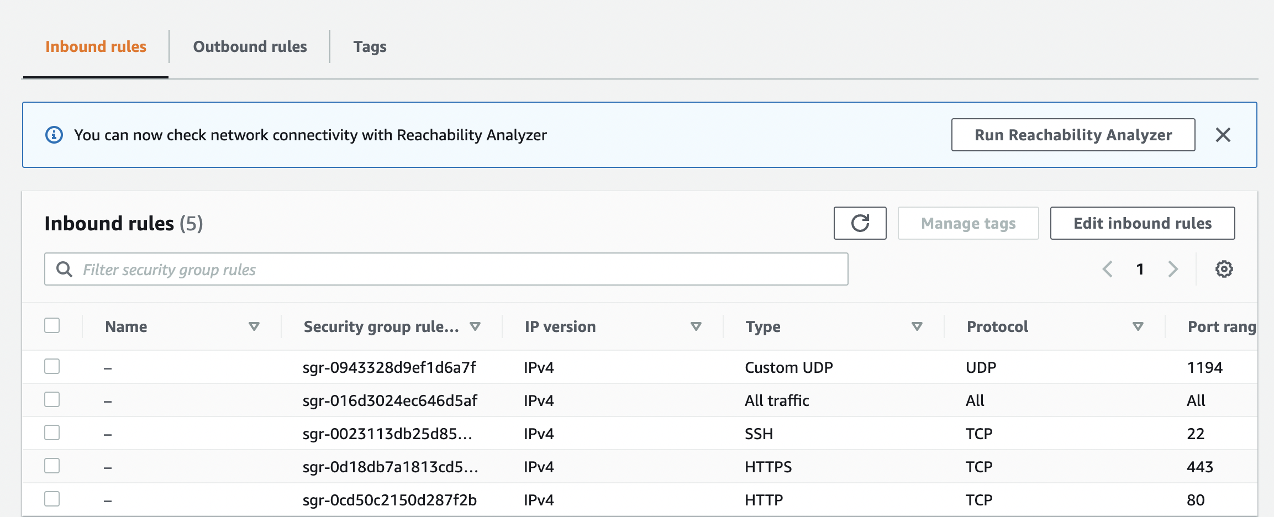This screenshot has width=1274, height=517.
Task: Click port range value 22
Action: (1196, 434)
